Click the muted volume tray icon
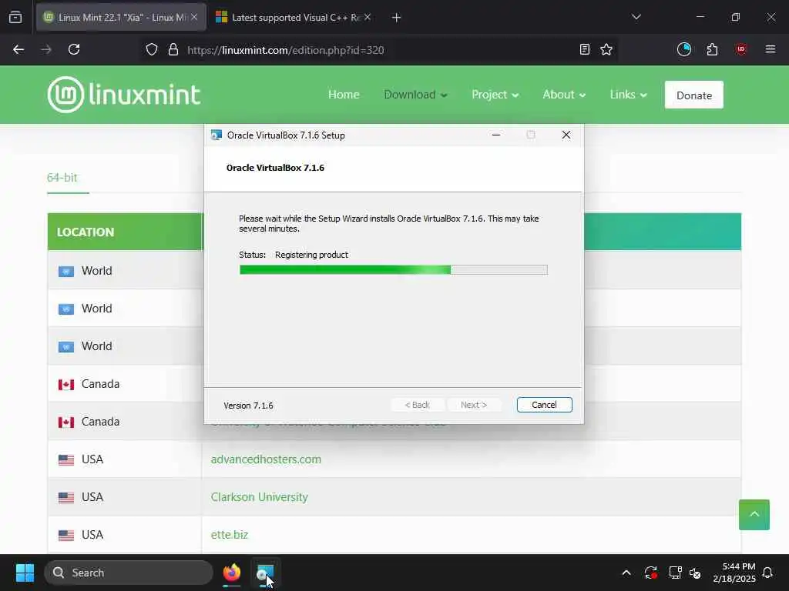The image size is (789, 591). [695, 573]
